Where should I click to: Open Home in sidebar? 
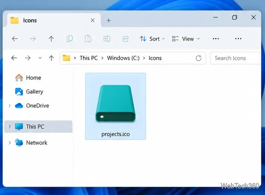(28, 78)
